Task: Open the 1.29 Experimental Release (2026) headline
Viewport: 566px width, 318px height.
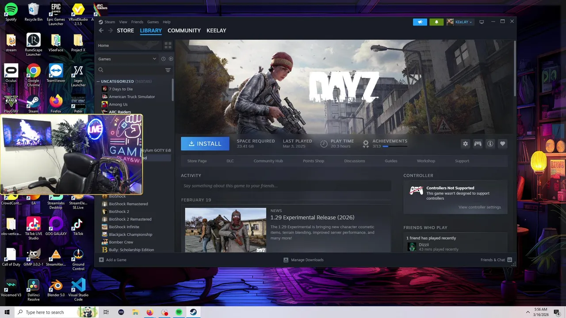Action: coord(312,217)
